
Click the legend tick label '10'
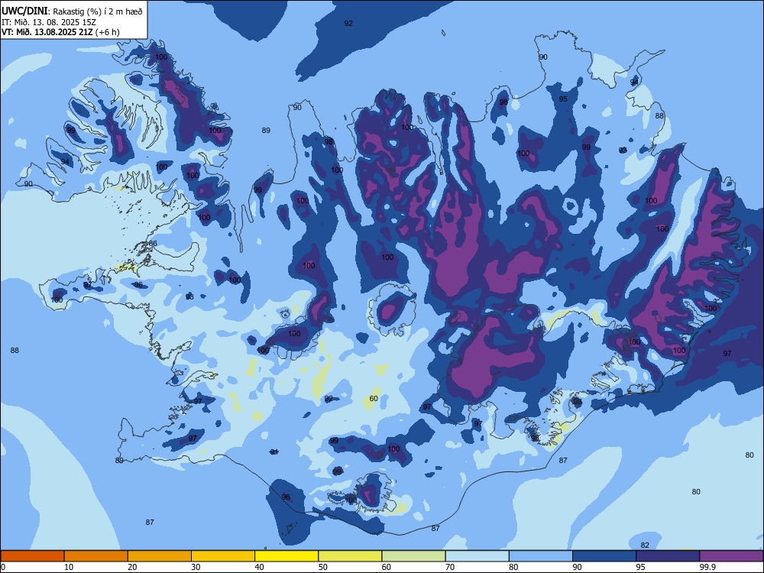[x=69, y=567]
